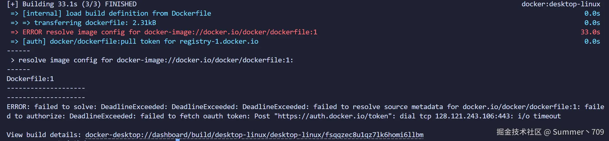Click the 0.0s time on the auth line
Viewport: 609px width, 141px height.
coord(592,41)
